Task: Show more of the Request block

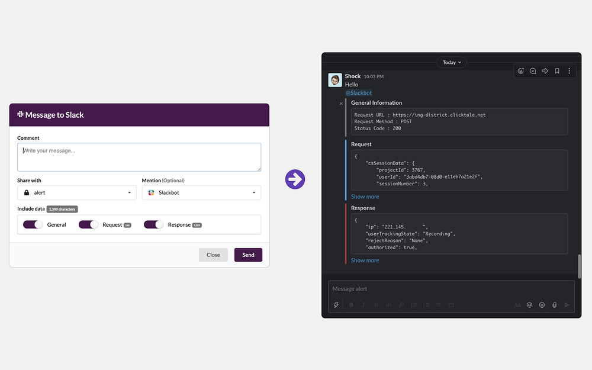Action: (x=365, y=197)
